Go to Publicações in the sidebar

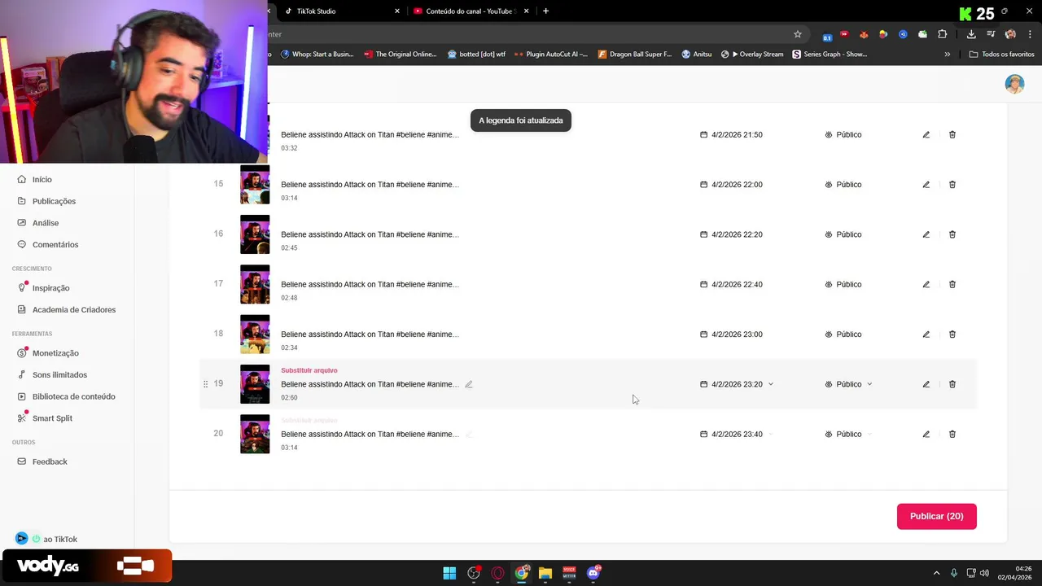pos(46,201)
